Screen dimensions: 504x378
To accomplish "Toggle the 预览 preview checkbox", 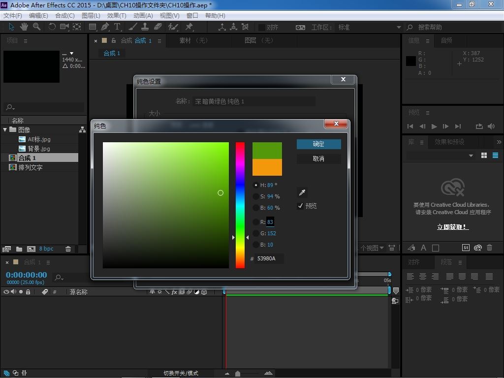I will 300,206.
